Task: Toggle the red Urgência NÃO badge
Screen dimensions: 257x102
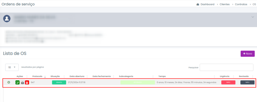Action: 228,82
